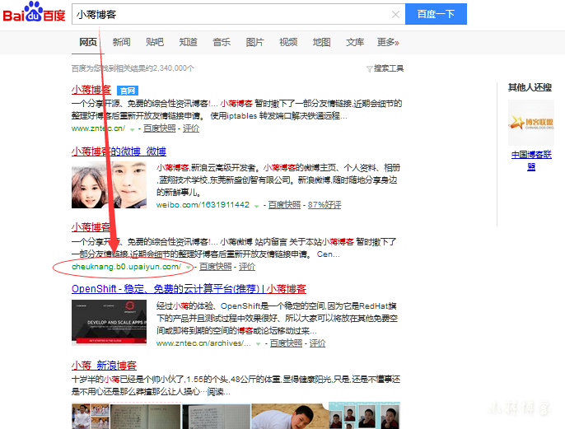Open the 小蒋_新浪博客 result
This screenshot has height=429, width=565.
(104, 366)
